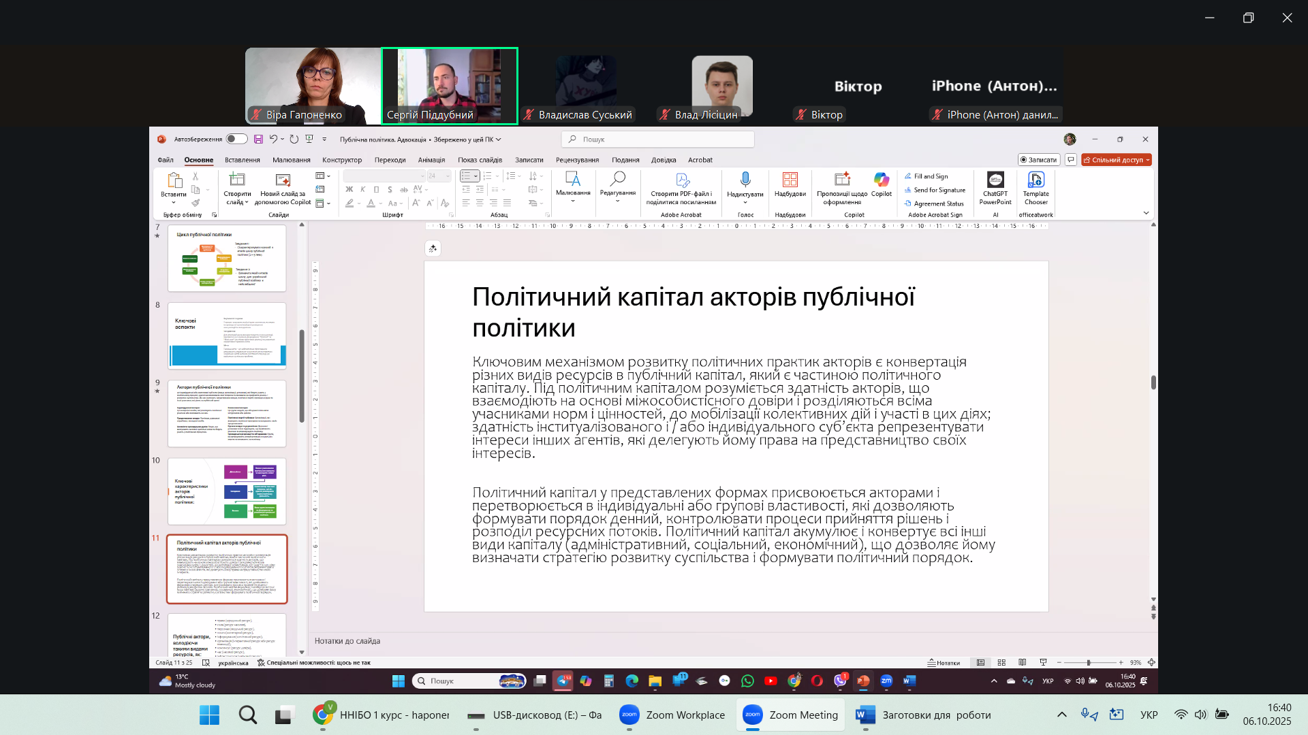Open the Спільний доступ dropdown arrow
Image resolution: width=1308 pixels, height=735 pixels.
click(x=1148, y=161)
